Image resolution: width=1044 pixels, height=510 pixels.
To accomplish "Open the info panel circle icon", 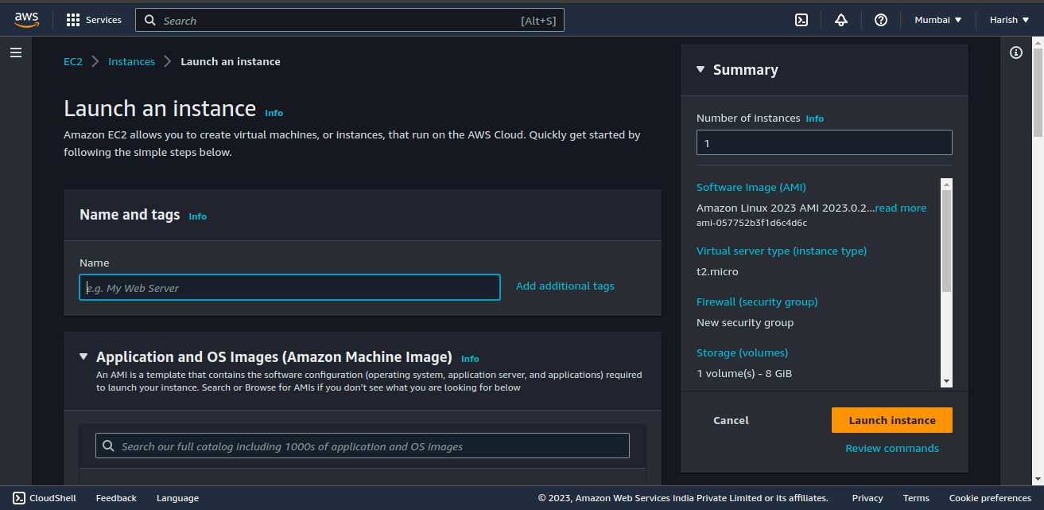I will pos(1016,53).
